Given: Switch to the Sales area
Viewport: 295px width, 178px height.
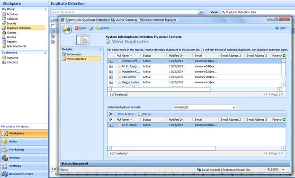Looking at the screenshot, I should [24, 141].
